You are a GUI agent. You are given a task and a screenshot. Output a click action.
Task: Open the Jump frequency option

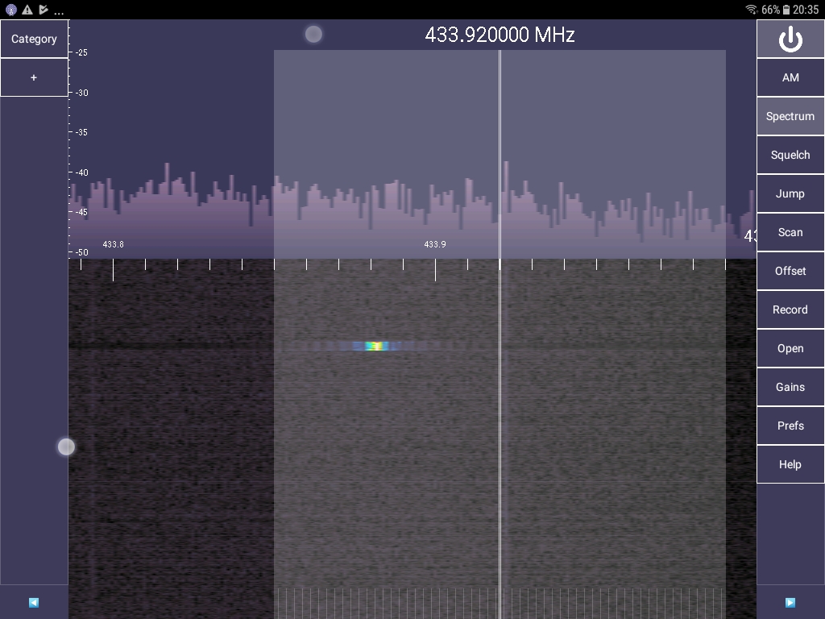(x=790, y=193)
